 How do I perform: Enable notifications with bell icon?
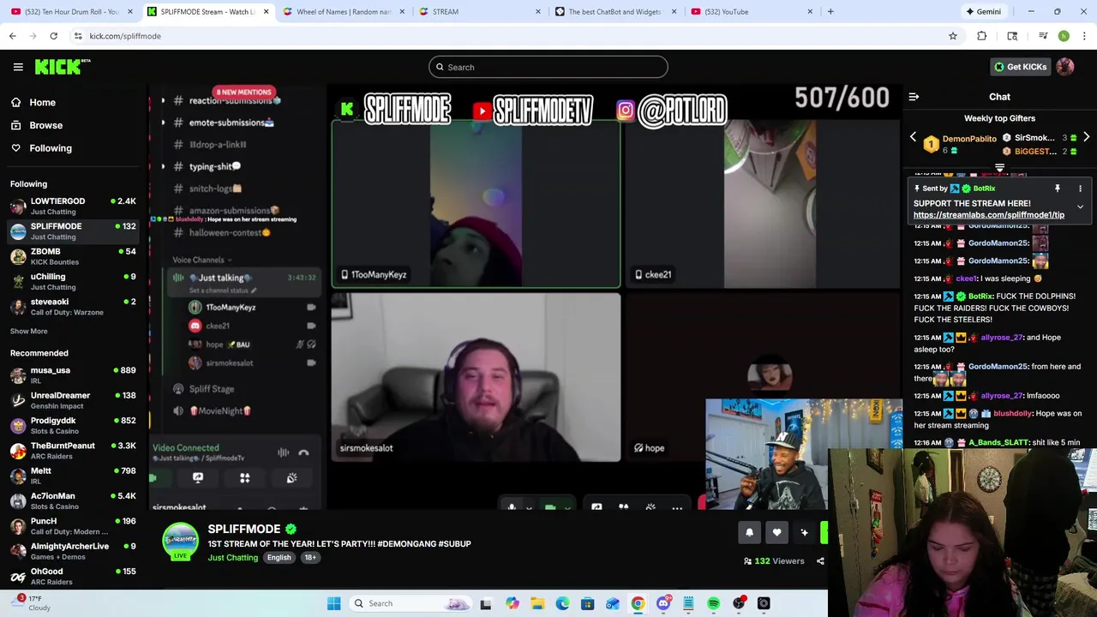click(749, 533)
